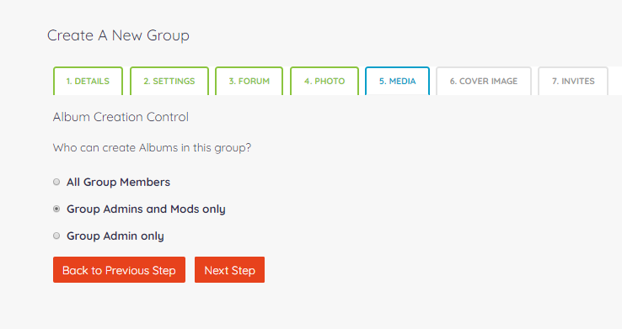This screenshot has height=329, width=622.
Task: Click the 'All Group Members' label text
Action: click(x=118, y=182)
